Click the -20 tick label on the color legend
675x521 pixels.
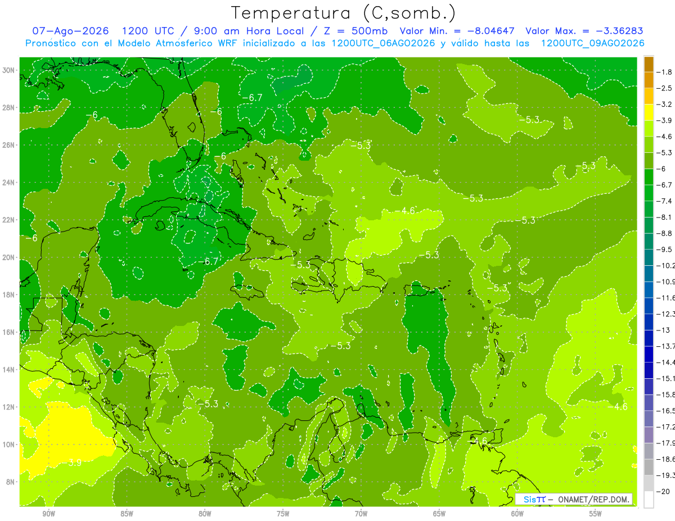[x=663, y=492]
